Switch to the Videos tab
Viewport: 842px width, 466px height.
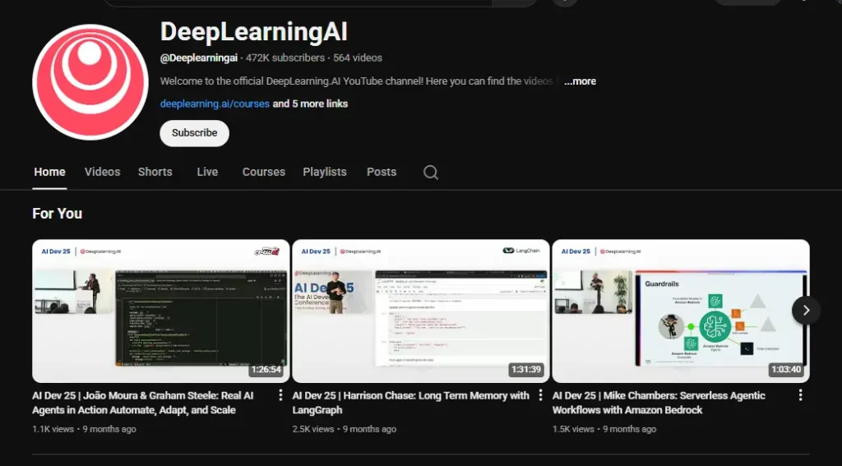[102, 173]
